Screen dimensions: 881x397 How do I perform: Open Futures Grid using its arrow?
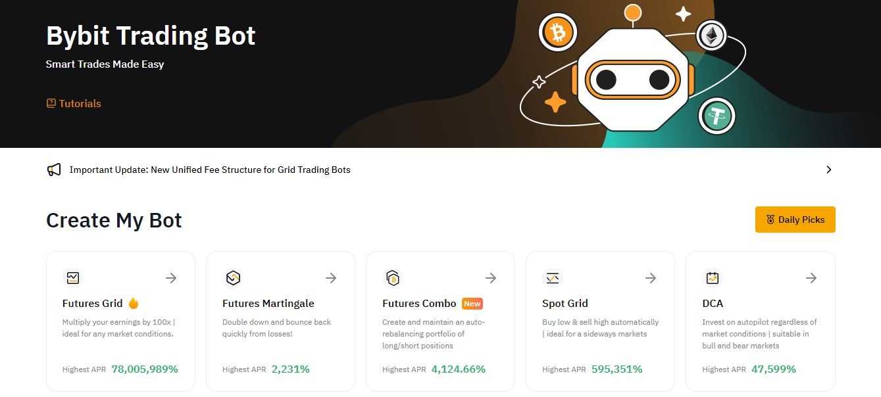tap(171, 278)
